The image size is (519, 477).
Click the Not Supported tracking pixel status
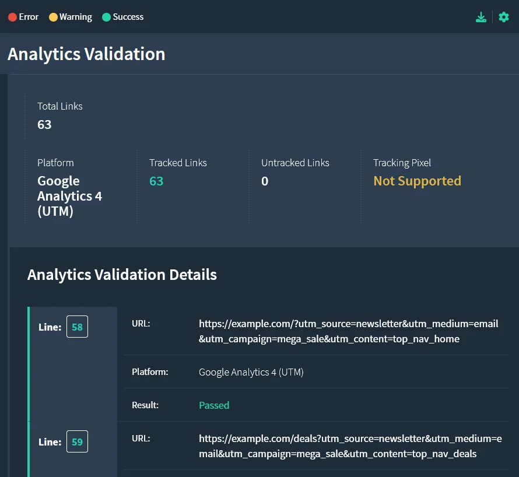(417, 181)
